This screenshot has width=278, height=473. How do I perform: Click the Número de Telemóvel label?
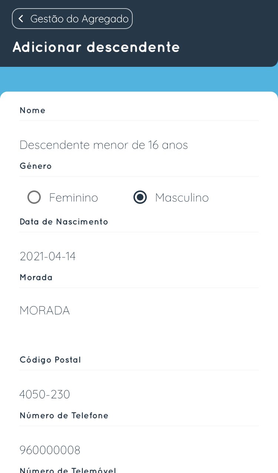(x=68, y=469)
